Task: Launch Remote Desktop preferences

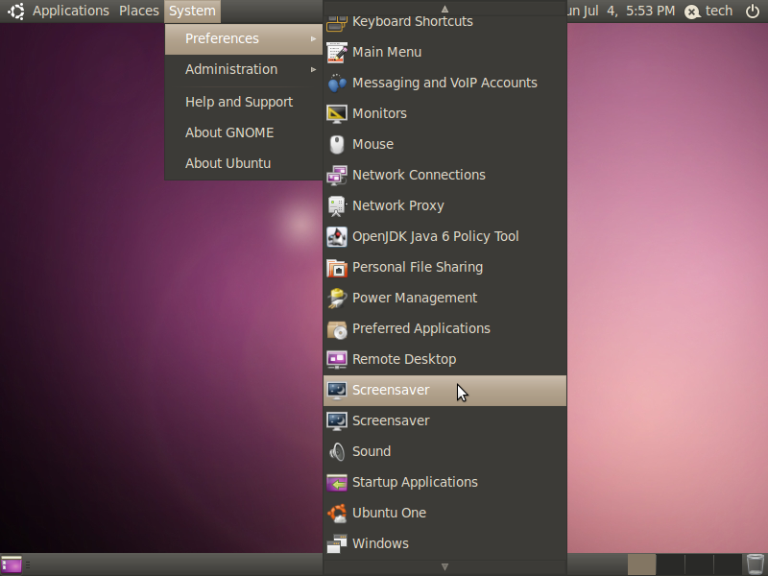Action: (x=444, y=359)
